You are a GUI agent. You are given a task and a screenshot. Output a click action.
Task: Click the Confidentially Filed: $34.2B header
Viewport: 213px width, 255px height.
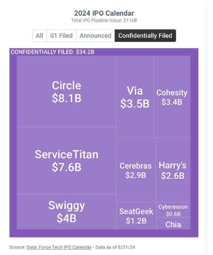(x=53, y=52)
